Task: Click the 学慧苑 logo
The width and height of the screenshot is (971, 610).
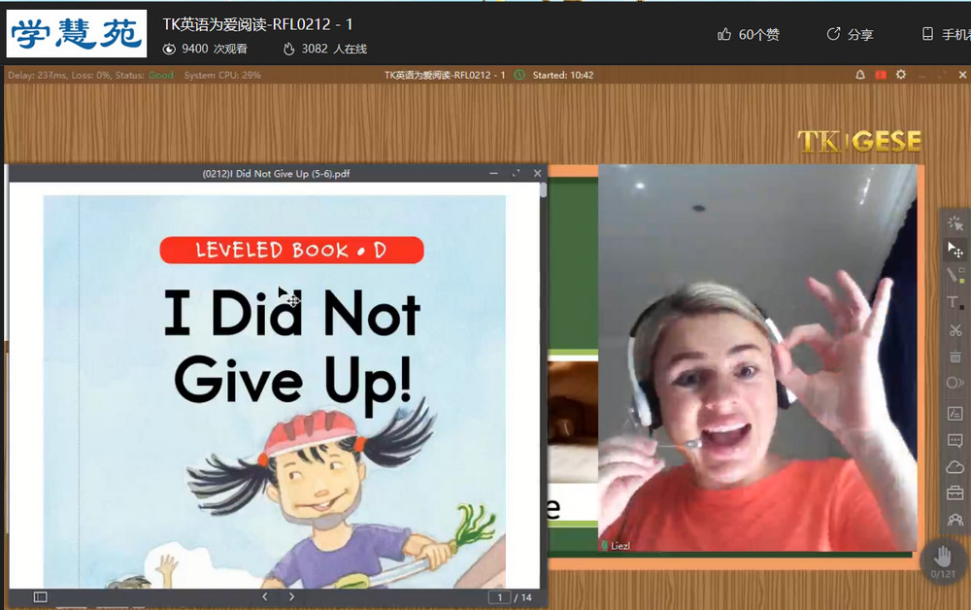Action: [x=77, y=33]
